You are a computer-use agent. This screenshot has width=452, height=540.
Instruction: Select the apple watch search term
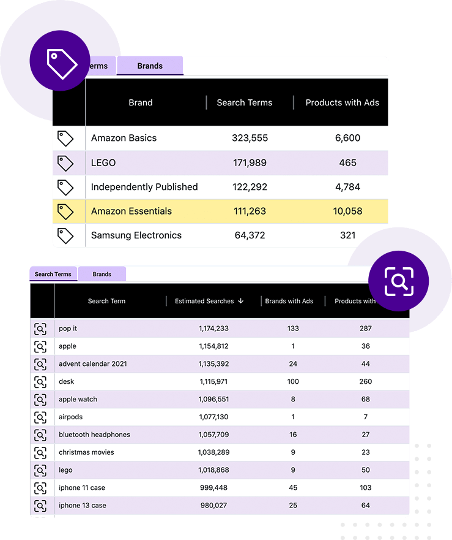click(x=78, y=399)
